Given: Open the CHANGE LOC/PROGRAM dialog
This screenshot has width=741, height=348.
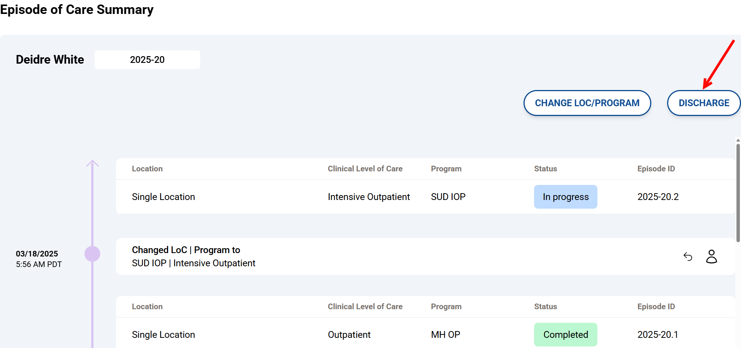Looking at the screenshot, I should 587,103.
